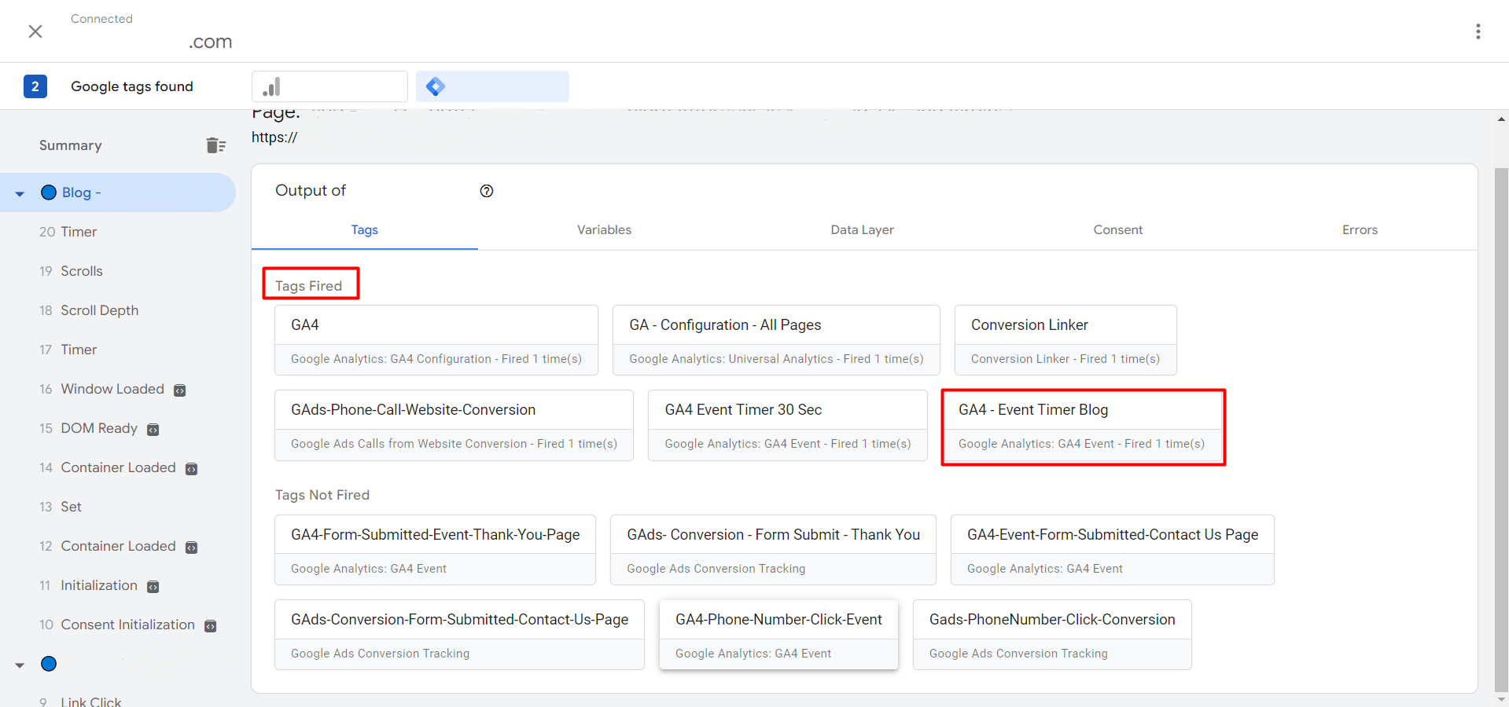1509x707 pixels.
Task: Collapse the Blog page event group
Action: pos(20,193)
